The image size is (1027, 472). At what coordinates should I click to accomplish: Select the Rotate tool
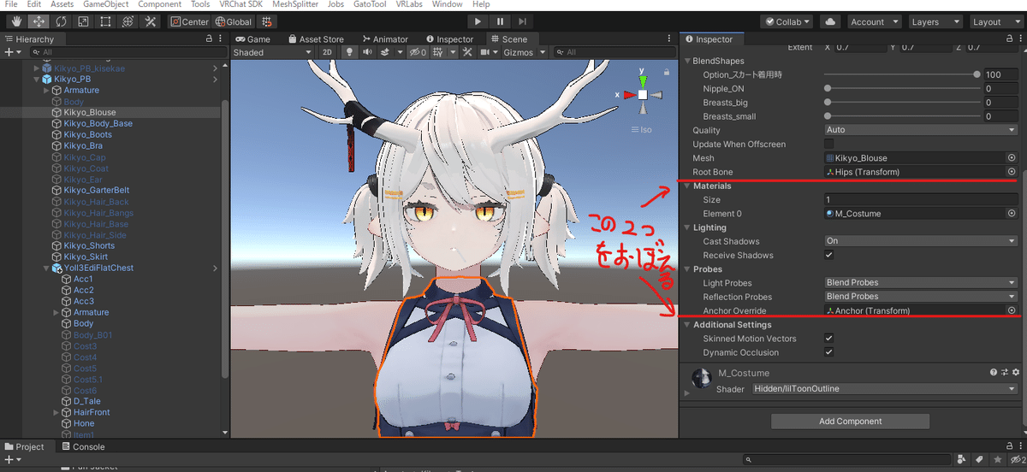pos(62,21)
